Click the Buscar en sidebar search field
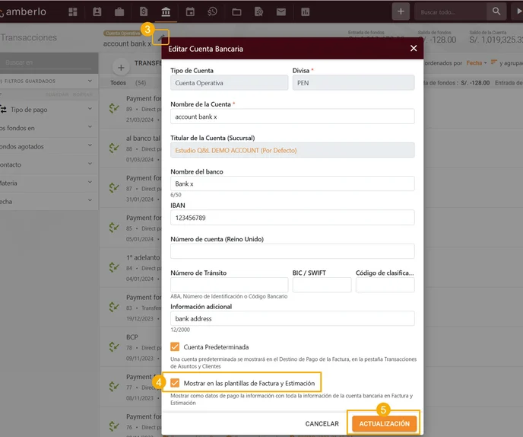523x437 pixels. coord(49,62)
